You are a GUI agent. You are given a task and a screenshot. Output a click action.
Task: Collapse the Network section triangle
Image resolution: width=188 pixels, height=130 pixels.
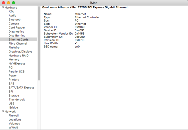click(3, 111)
